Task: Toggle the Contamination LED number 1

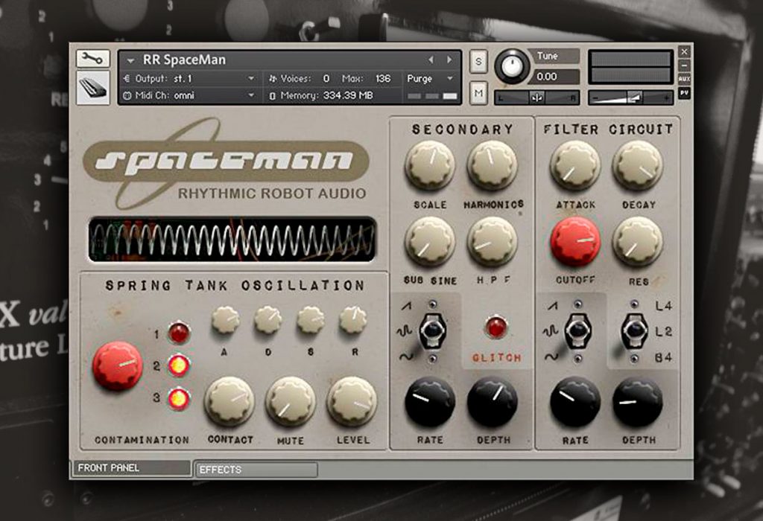Action: click(x=179, y=333)
